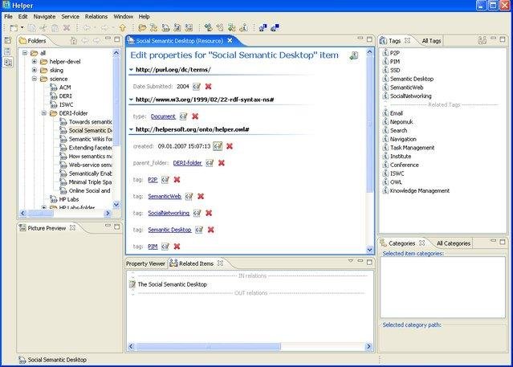Expand the skiing folder

pyautogui.click(x=35, y=70)
